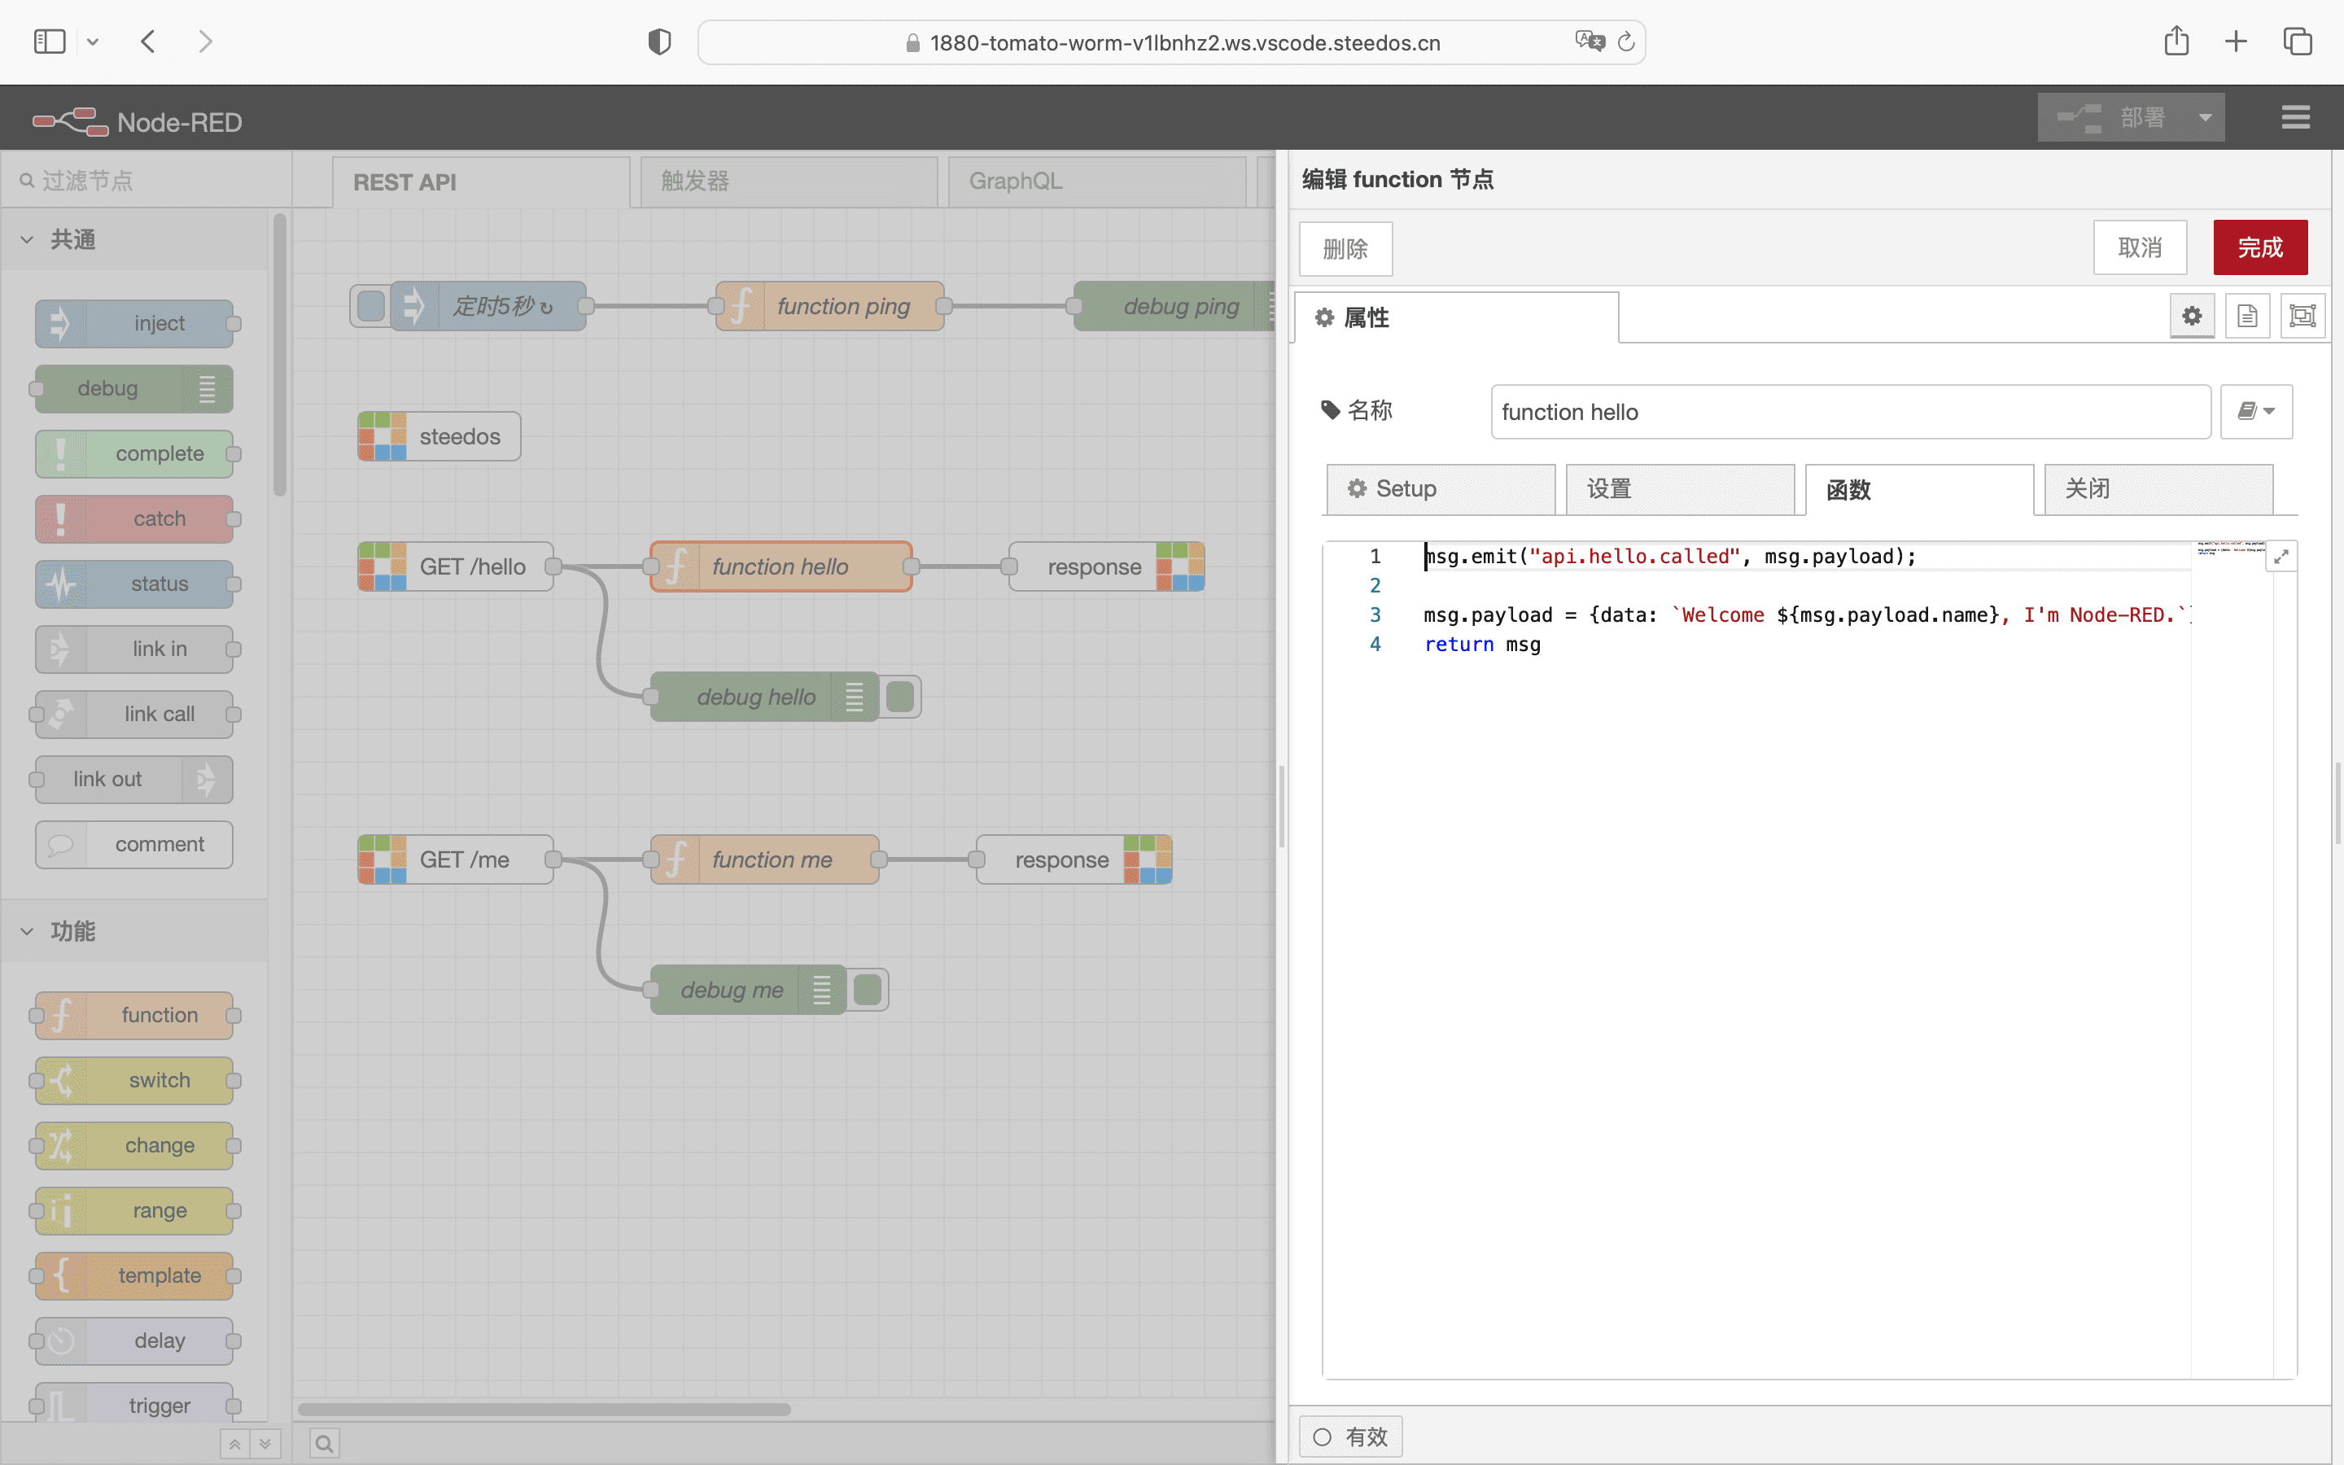Click the 完成 done button
2344x1465 pixels.
pyautogui.click(x=2259, y=247)
